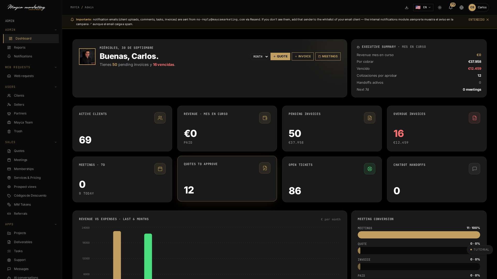Open Carlos user profile menu
Screen dimensions: 497x279
tap(478, 7)
